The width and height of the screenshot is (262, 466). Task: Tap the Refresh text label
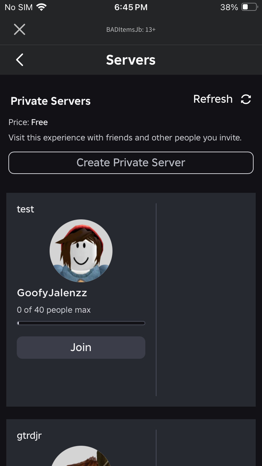[213, 99]
